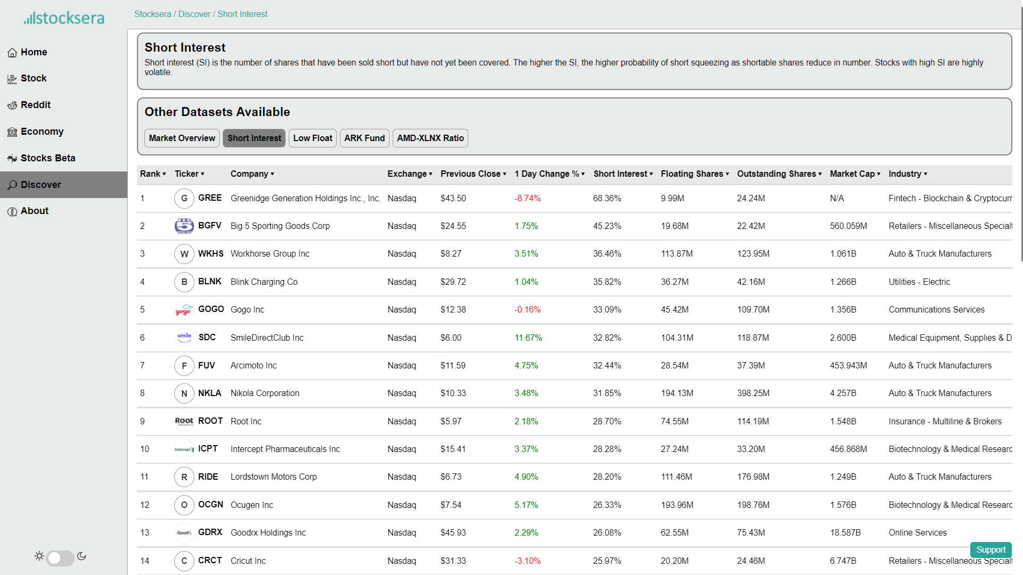Screen dimensions: 1023x575
Task: Toggle the dark mode switch
Action: (x=60, y=557)
